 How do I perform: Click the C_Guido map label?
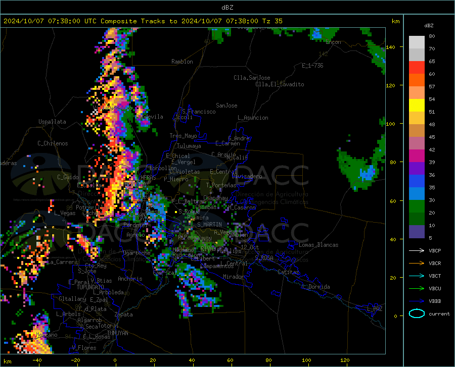68,177
